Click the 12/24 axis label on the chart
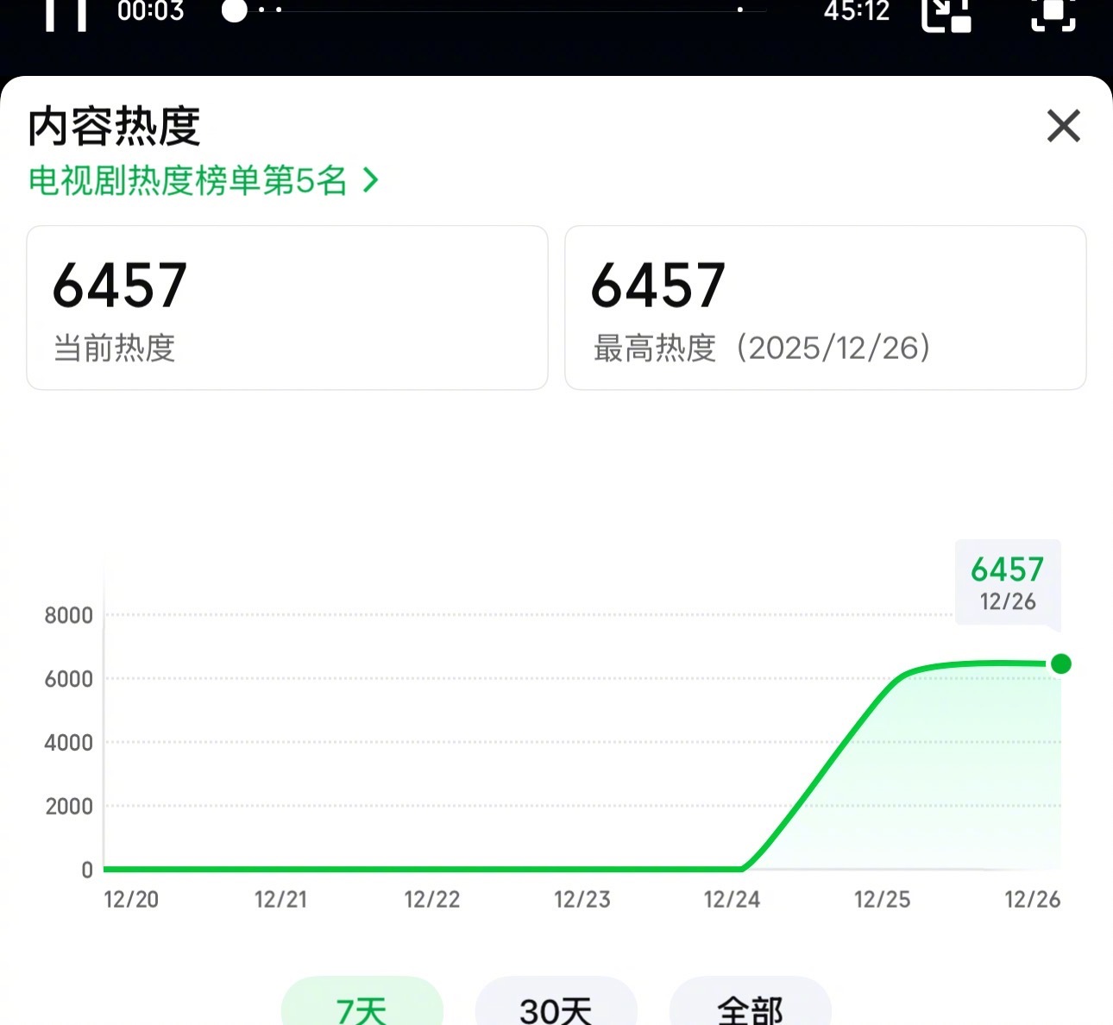This screenshot has height=1025, width=1113. coord(733,899)
